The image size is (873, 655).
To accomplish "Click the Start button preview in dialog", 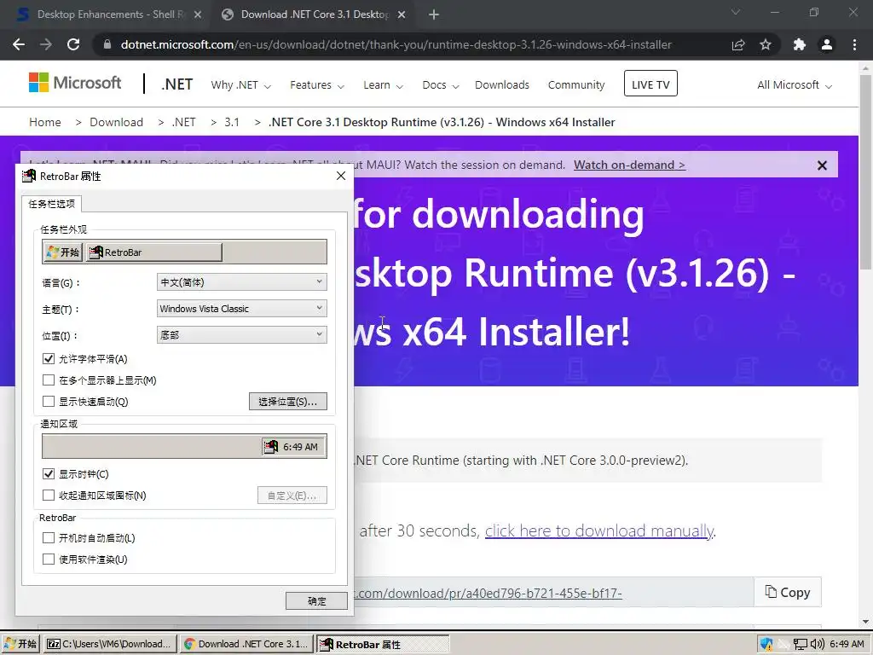I will [x=63, y=252].
